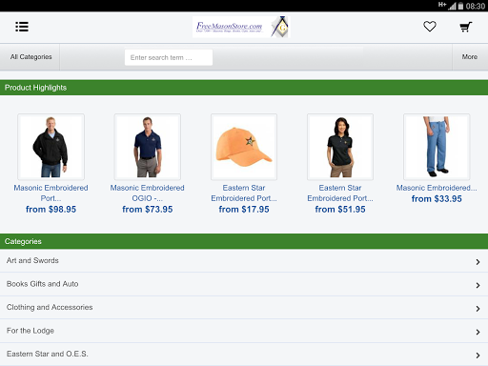This screenshot has width=488, height=366.
Task: Expand the Art and Swords category chevron
Action: 478,262
